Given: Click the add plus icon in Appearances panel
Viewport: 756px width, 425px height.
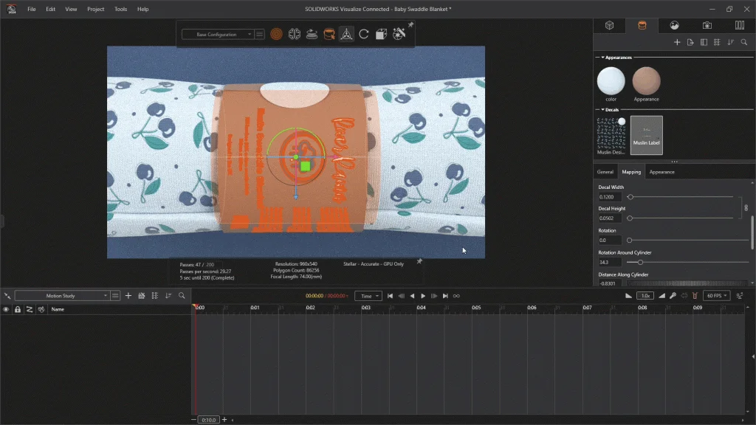Looking at the screenshot, I should click(677, 43).
